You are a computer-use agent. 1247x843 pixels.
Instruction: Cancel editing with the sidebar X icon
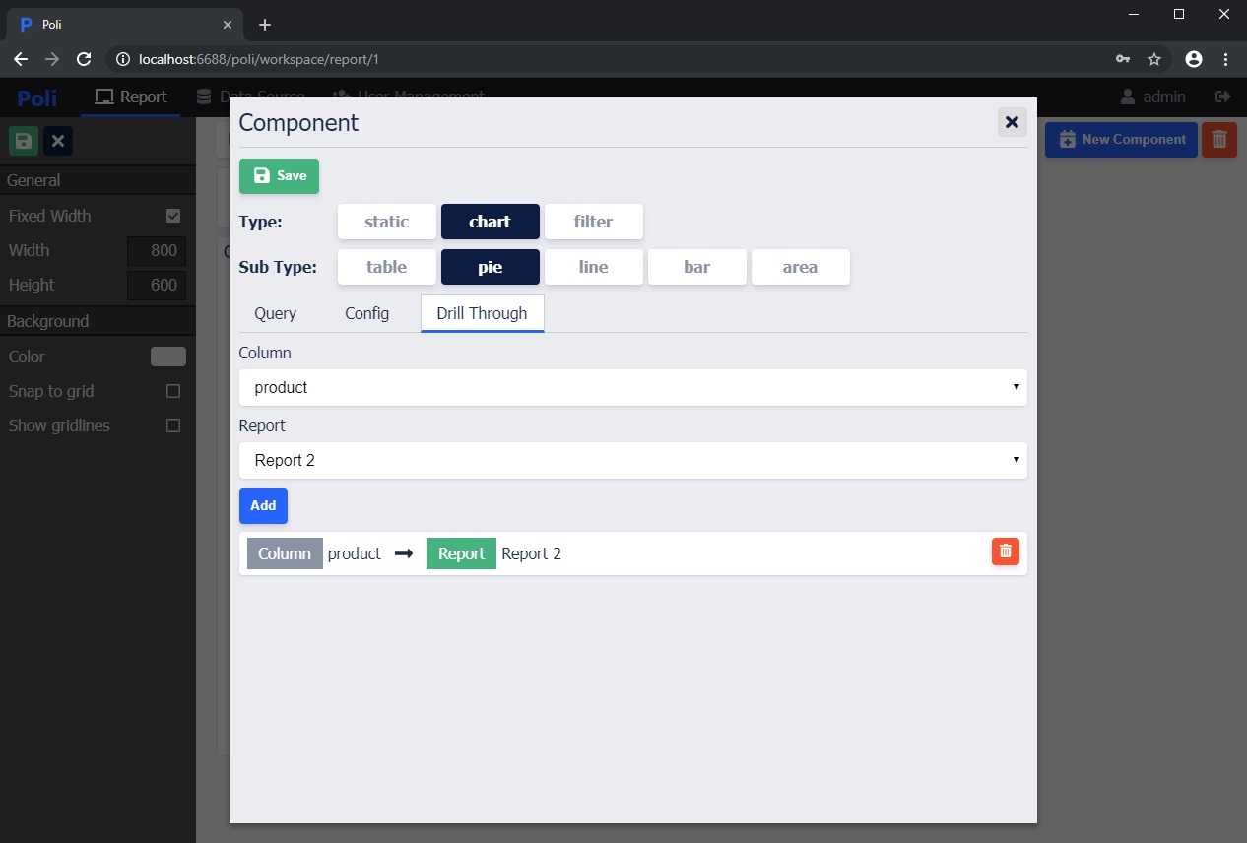pos(58,141)
